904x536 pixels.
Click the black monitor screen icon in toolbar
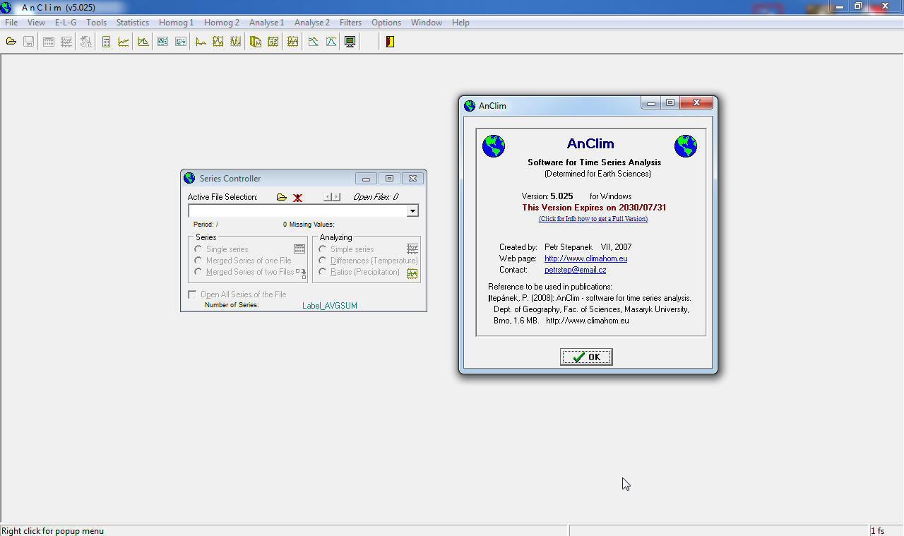(x=350, y=42)
